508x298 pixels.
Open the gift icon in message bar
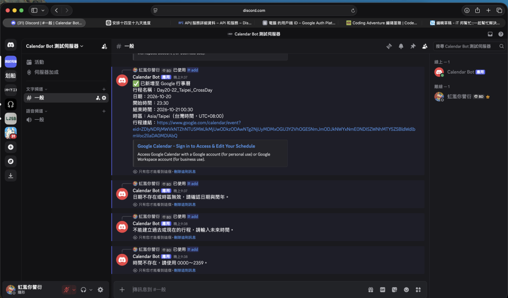click(x=371, y=290)
